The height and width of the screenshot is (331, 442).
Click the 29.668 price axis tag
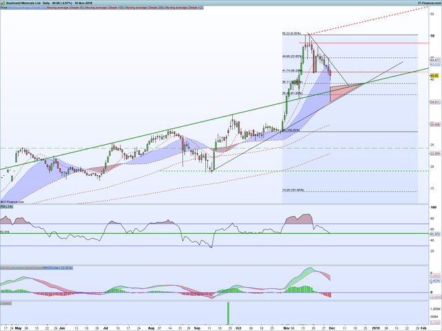point(434,124)
